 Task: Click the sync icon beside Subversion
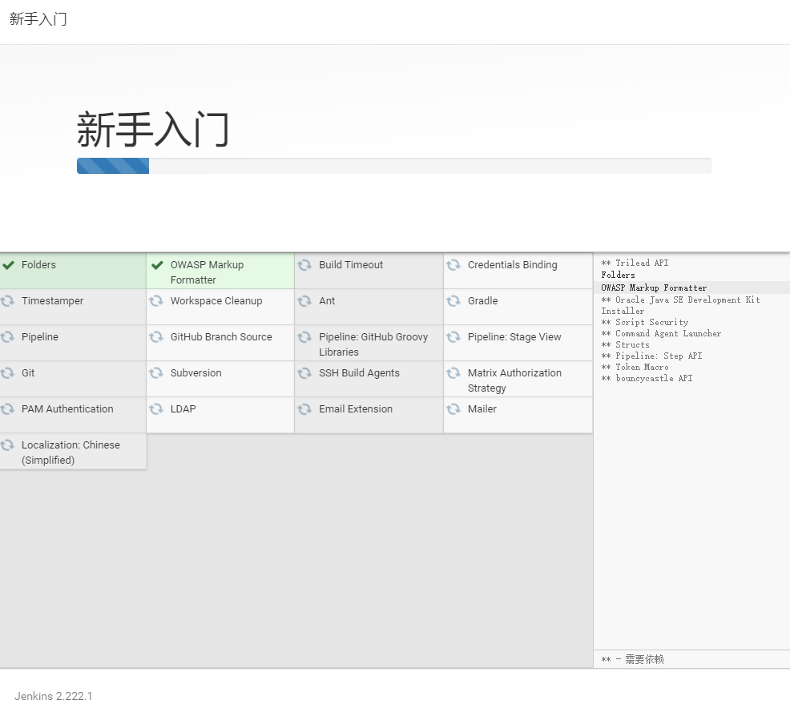156,373
